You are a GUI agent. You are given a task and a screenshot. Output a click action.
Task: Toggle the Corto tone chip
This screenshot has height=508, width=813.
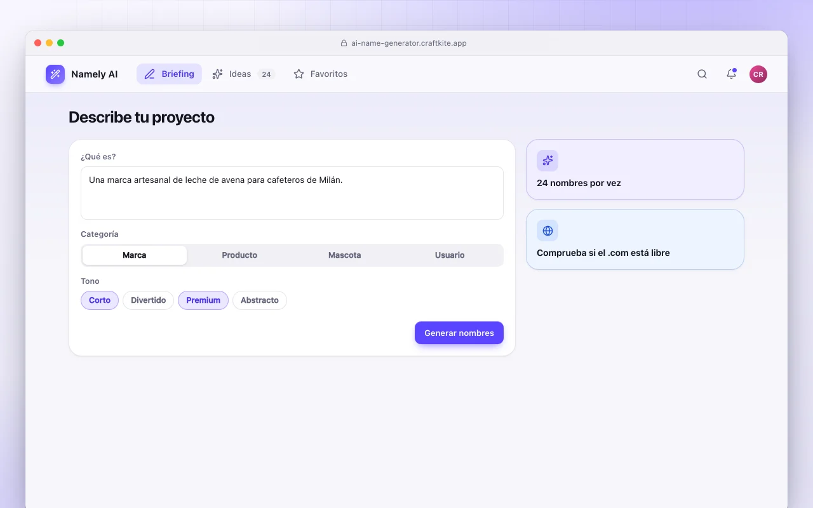point(100,300)
